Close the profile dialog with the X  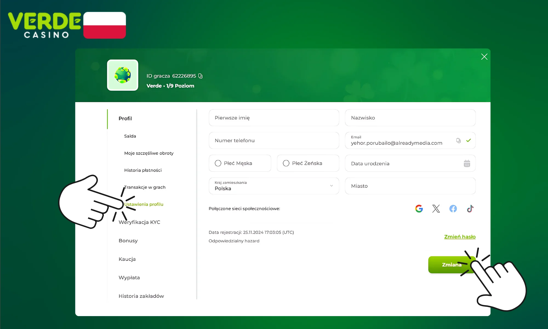coord(484,56)
